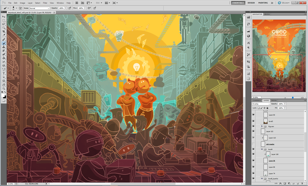Hide the Figuren group using its eye
This screenshot has height=186, width=308.
(x=253, y=126)
